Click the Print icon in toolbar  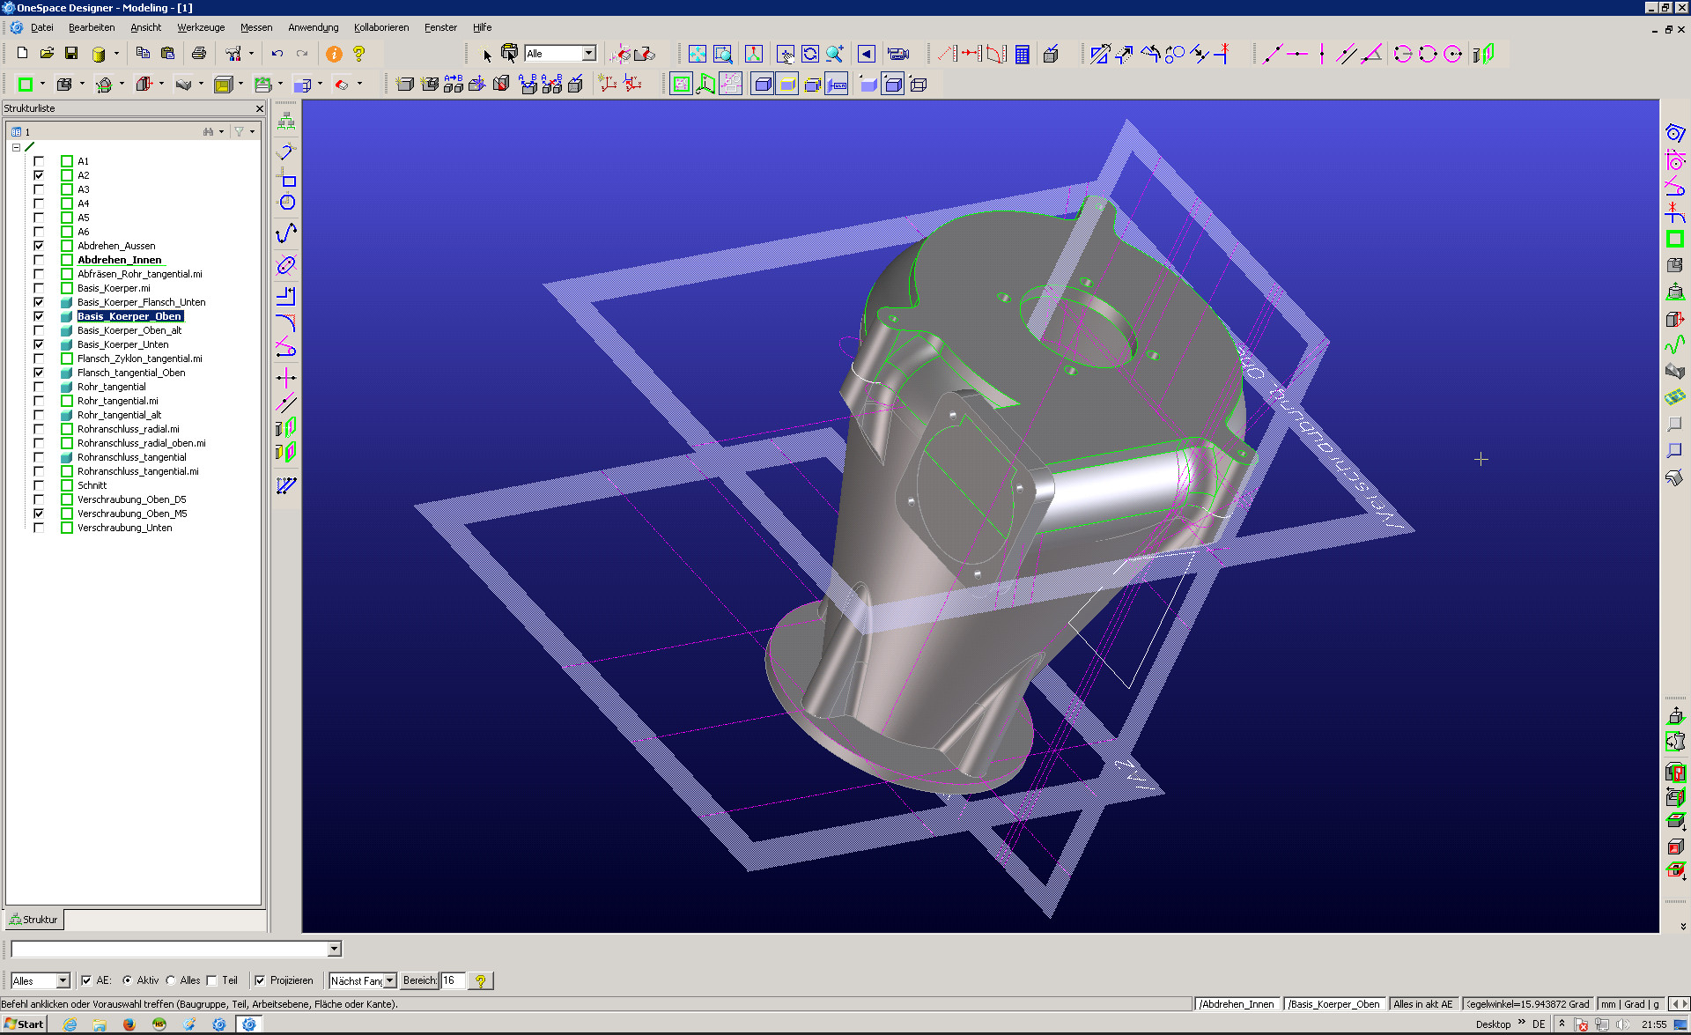[x=199, y=54]
